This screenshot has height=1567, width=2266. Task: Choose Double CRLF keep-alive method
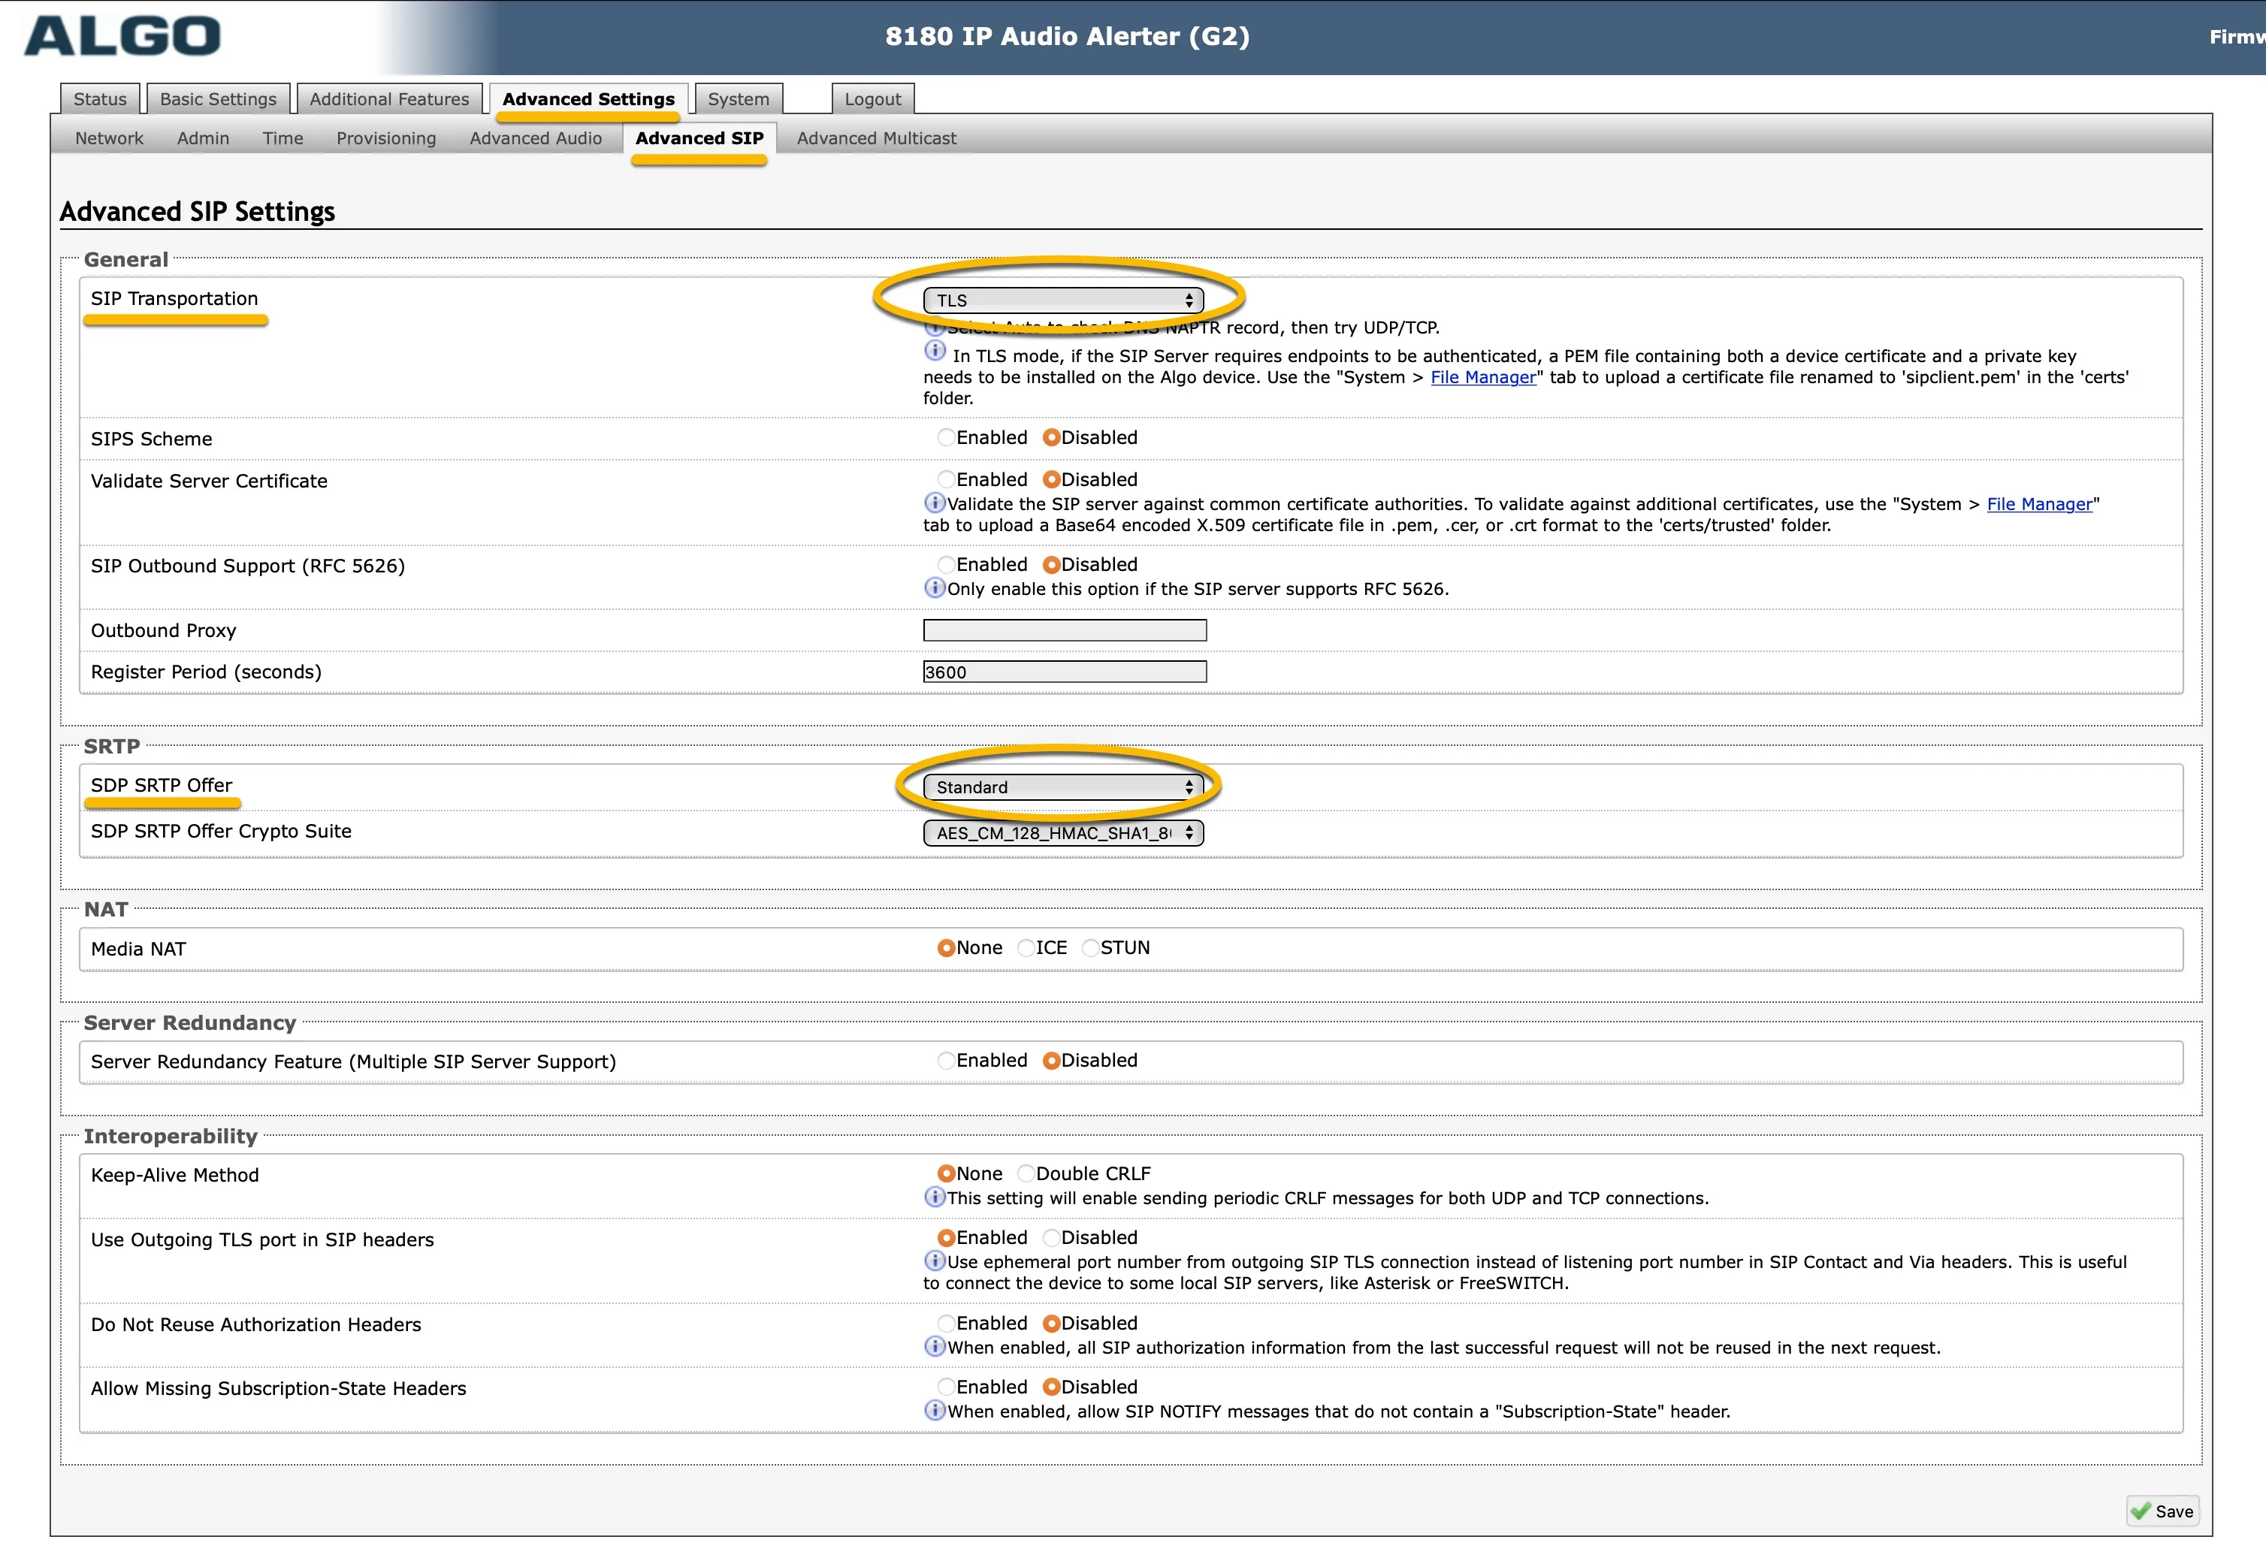click(1026, 1174)
